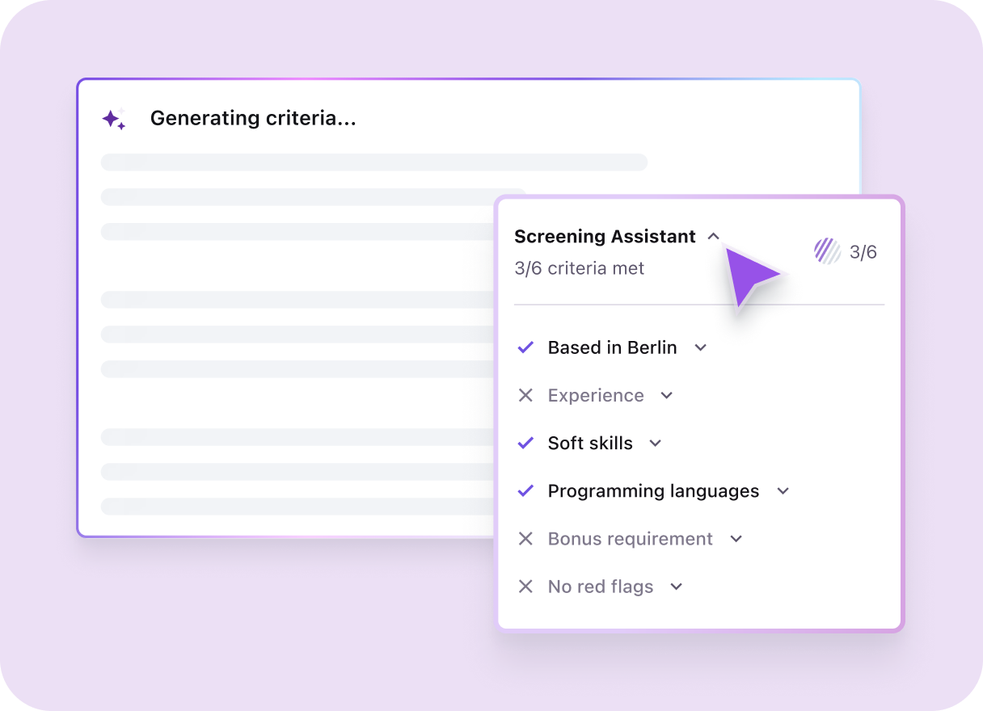
Task: Click the sparkle AI icon beside Generating criteria
Action: pyautogui.click(x=114, y=118)
